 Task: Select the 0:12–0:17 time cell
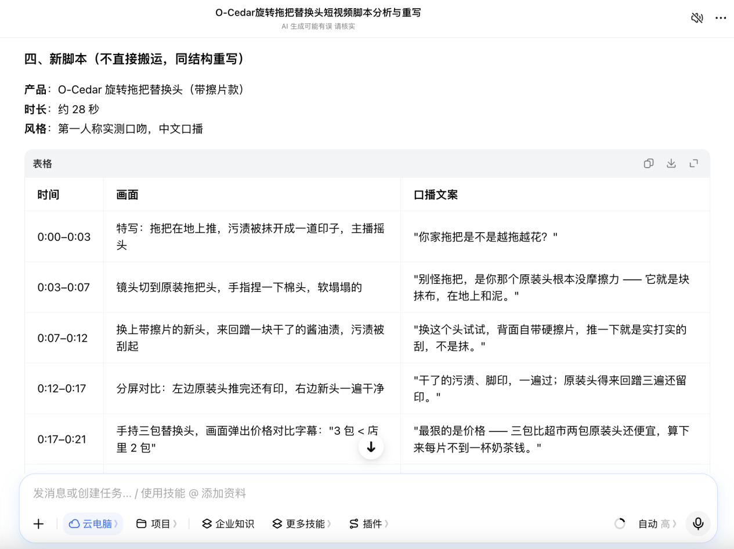[64, 388]
